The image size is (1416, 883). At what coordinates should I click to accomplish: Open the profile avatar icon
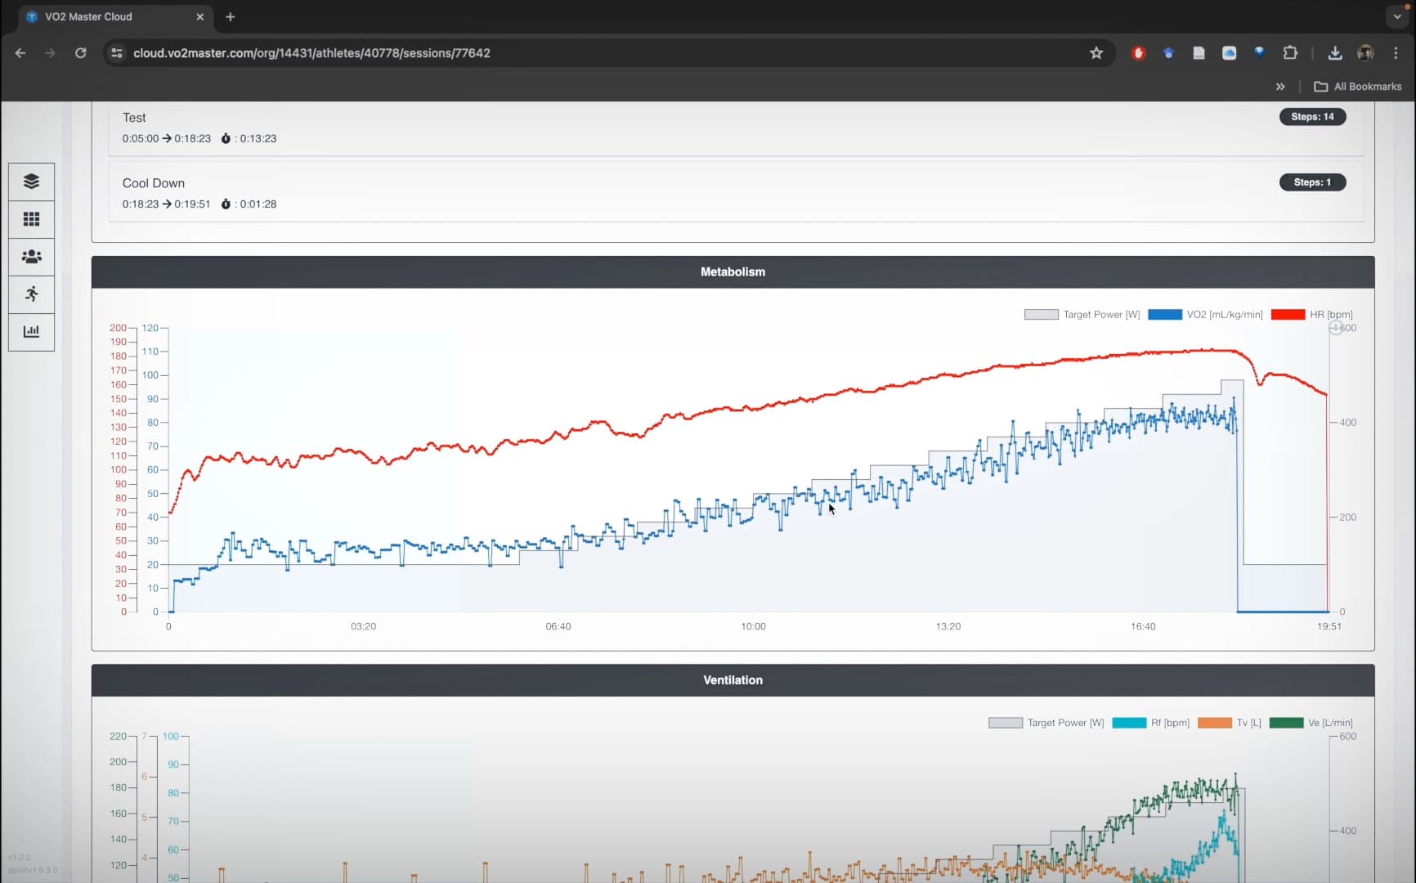[x=1364, y=53]
